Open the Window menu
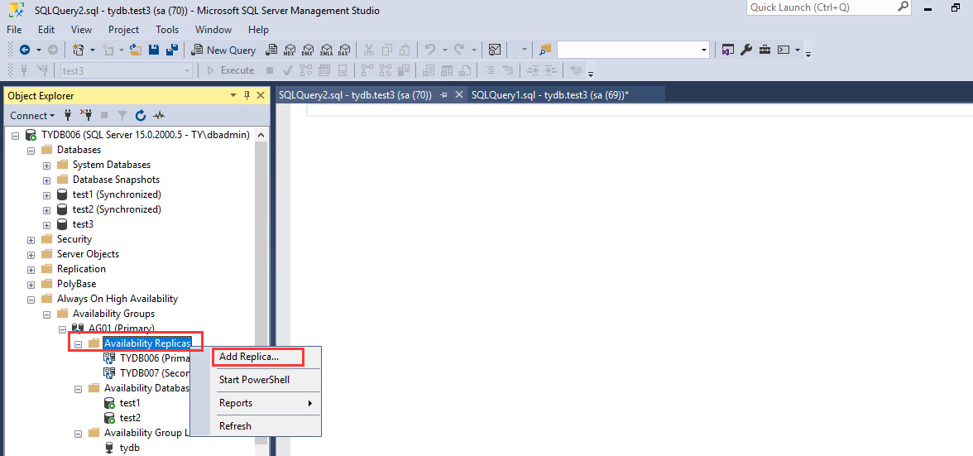The width and height of the screenshot is (973, 456). click(213, 30)
